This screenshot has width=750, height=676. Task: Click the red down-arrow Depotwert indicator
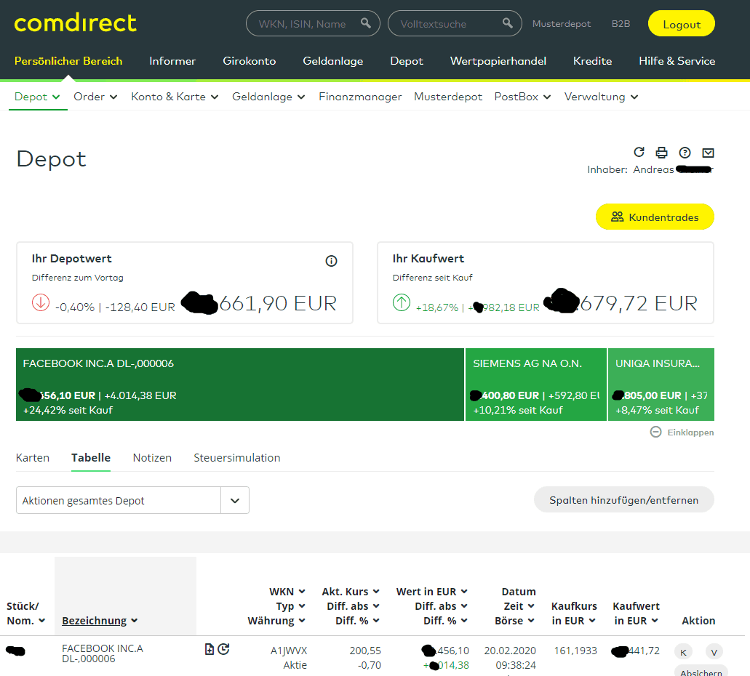coord(41,302)
